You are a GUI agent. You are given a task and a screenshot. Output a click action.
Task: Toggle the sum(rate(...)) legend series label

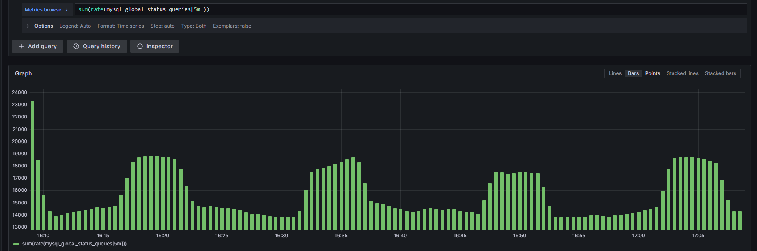click(x=74, y=244)
